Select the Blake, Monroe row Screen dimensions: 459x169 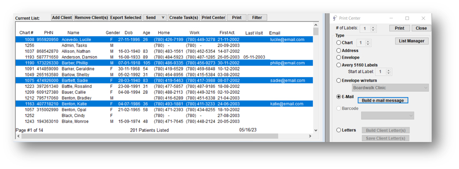(164, 121)
